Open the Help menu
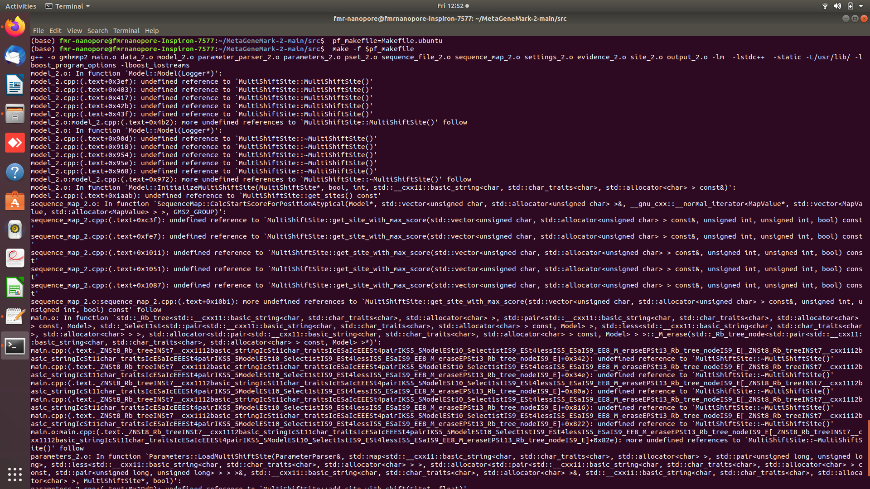Screen dimensions: 870x489 [152, 31]
